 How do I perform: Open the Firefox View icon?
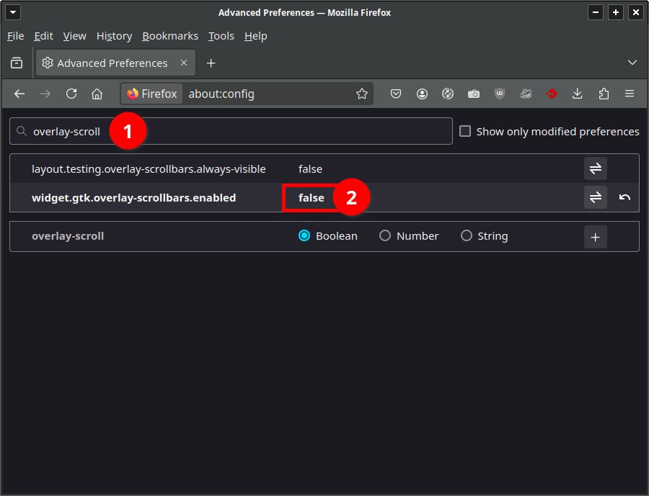click(x=17, y=63)
